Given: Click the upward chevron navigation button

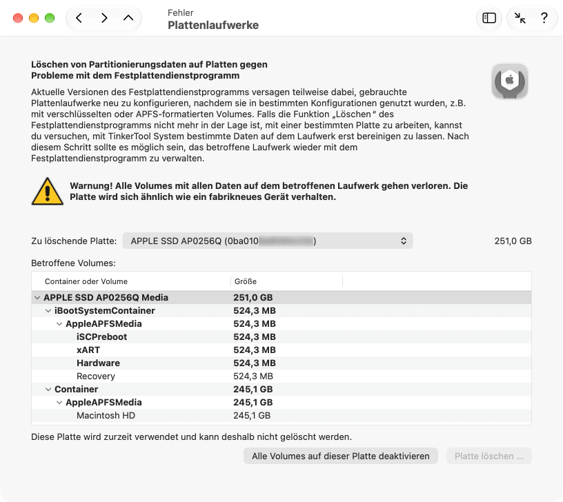Looking at the screenshot, I should click(128, 18).
